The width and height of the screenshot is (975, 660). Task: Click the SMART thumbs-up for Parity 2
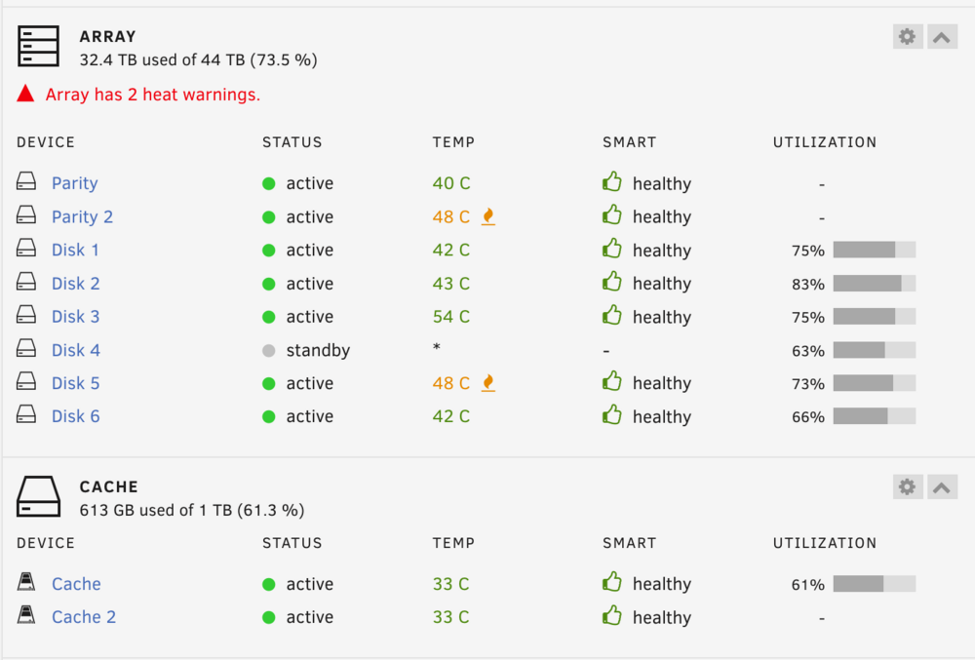(612, 215)
